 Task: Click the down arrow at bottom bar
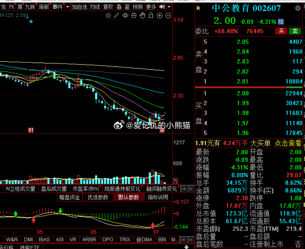[186, 247]
